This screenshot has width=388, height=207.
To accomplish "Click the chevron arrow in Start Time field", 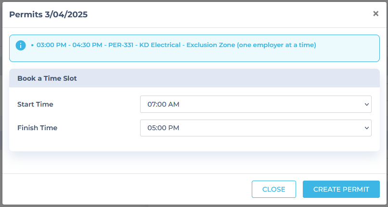I will (367, 105).
